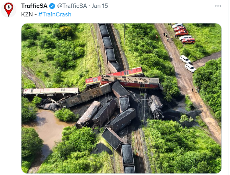This screenshot has width=230, height=175.
Task: Click the row of red emergency vehicles
Action: pyautogui.click(x=184, y=34)
